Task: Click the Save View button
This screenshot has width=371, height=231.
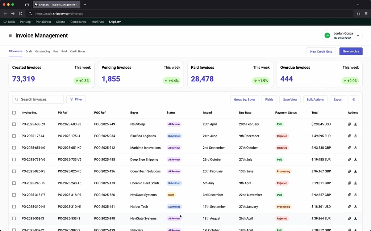Action: click(x=290, y=99)
